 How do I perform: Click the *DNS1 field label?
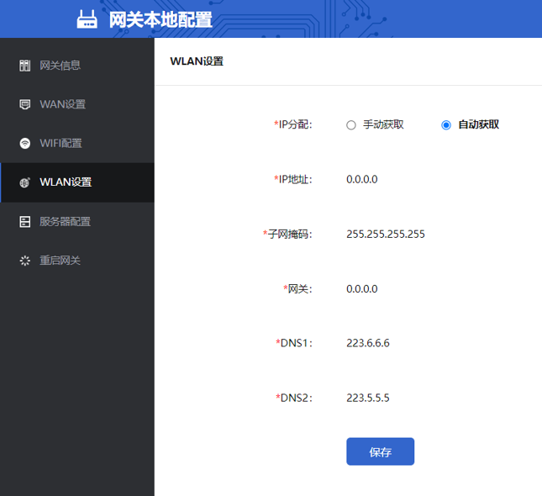(x=294, y=343)
